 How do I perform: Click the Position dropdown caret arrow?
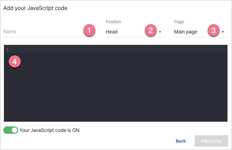pyautogui.click(x=160, y=32)
